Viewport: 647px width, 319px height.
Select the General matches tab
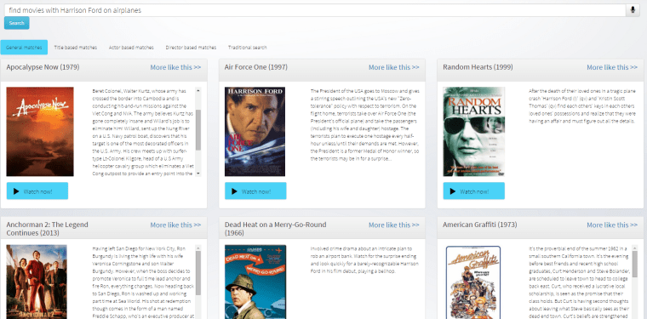click(x=24, y=48)
